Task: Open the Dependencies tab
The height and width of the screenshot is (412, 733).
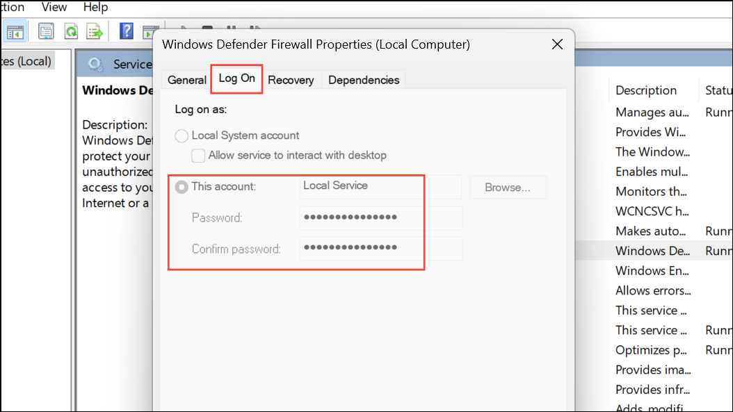Action: point(364,80)
